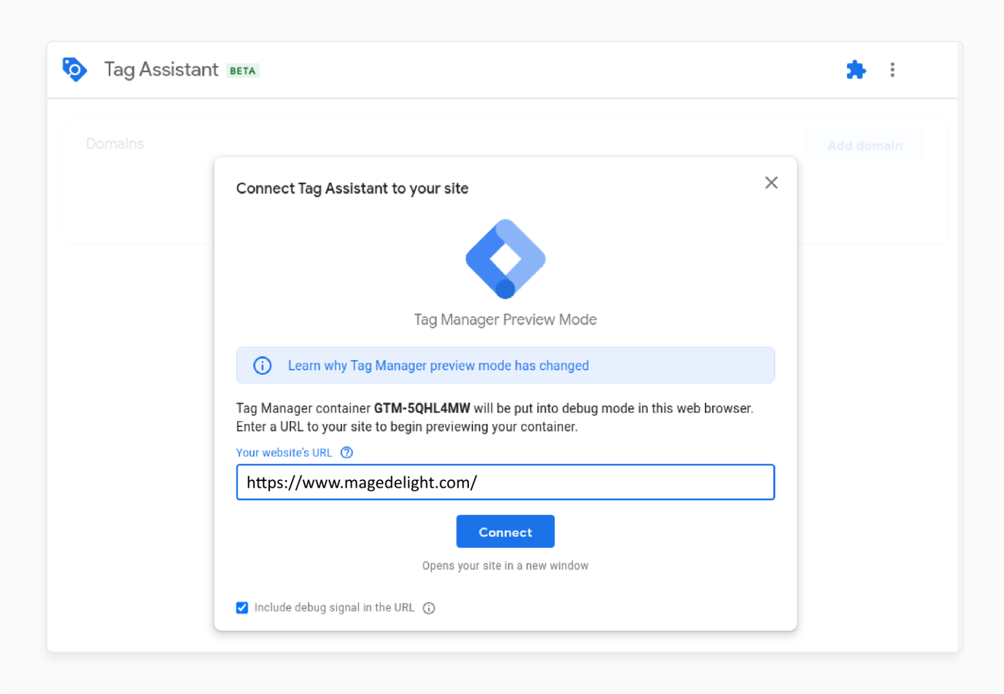Click the Tag Assistant title text
Screen dimensions: 1004x694
[x=161, y=69]
